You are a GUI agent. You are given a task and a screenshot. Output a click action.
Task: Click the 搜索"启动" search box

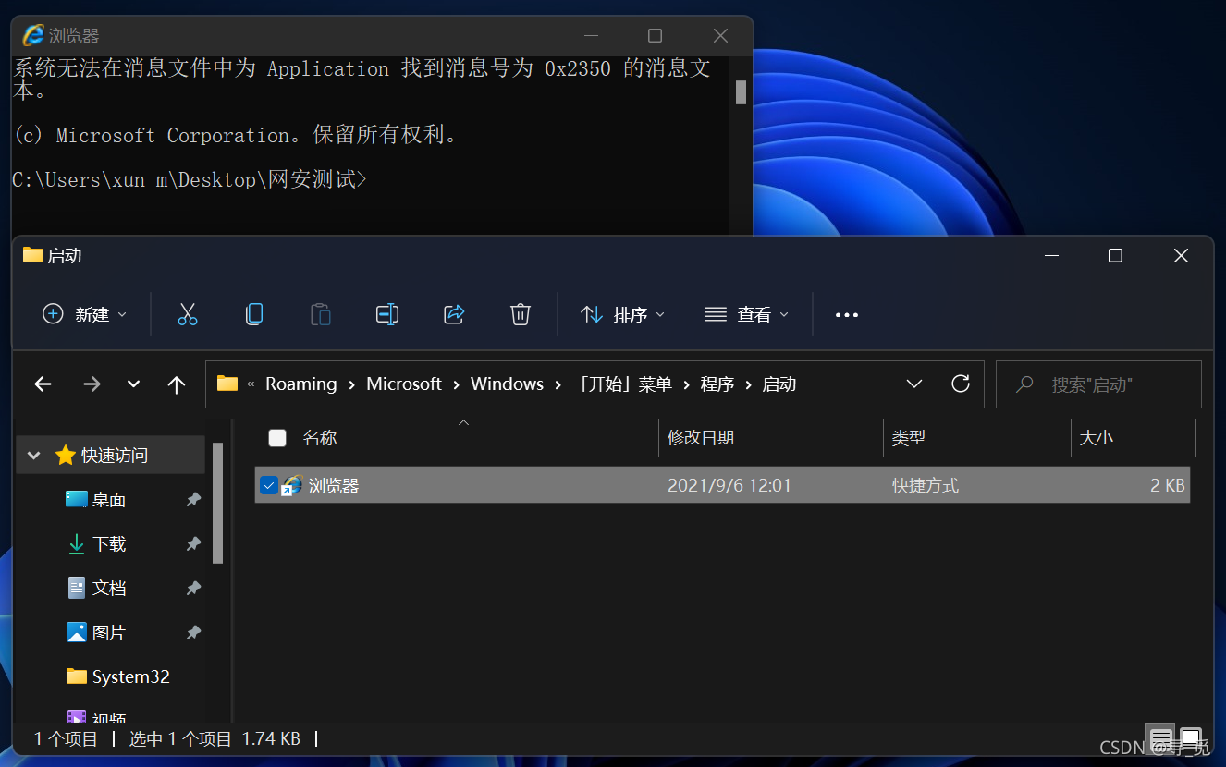(1098, 384)
